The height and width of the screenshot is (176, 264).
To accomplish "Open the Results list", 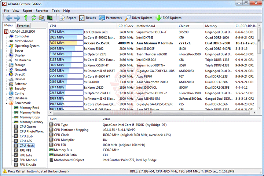I will click(x=87, y=18).
